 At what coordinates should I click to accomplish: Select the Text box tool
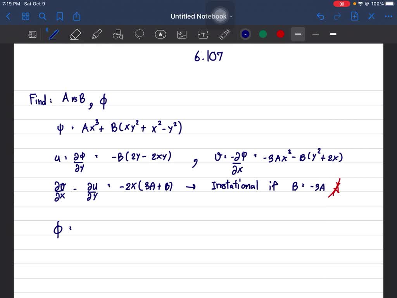point(203,34)
